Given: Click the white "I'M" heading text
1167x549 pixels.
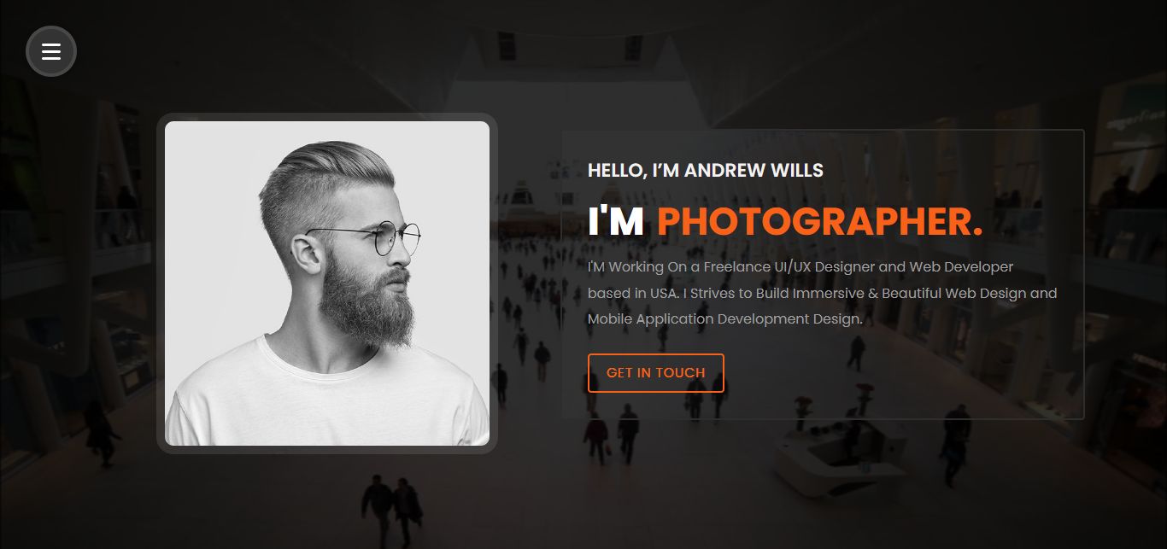Looking at the screenshot, I should (616, 222).
